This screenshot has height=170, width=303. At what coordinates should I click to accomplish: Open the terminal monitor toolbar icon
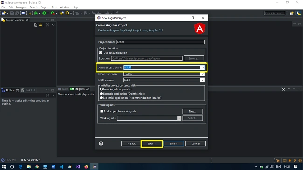23,13
